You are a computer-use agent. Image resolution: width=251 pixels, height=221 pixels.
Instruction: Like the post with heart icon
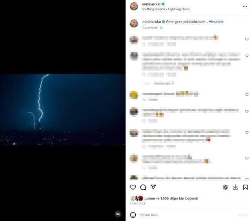coord(133,187)
